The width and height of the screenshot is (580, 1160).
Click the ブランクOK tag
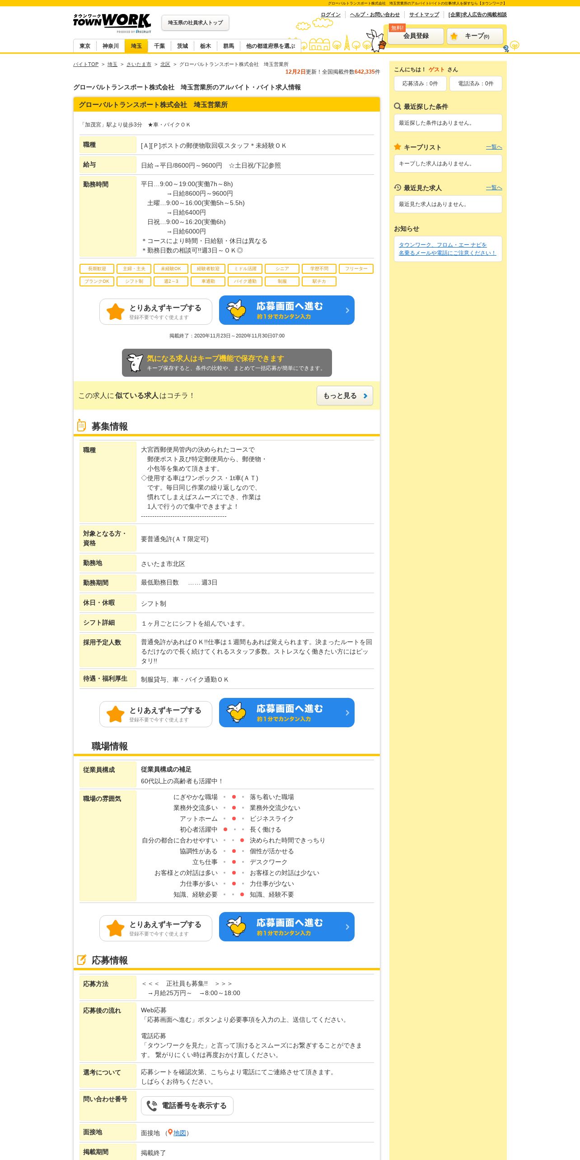(x=97, y=281)
